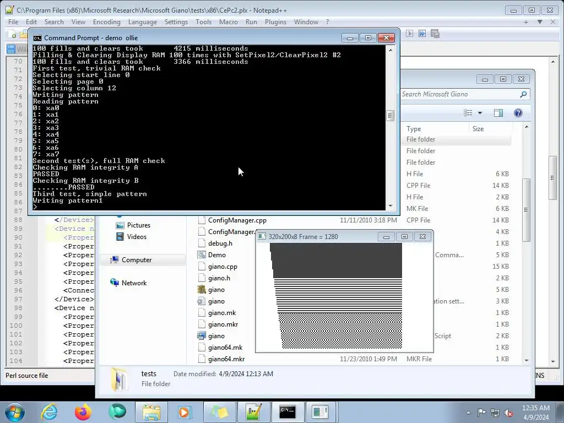Click the teal swirl browser taskbar icon
The image size is (564, 423).
[x=117, y=411]
